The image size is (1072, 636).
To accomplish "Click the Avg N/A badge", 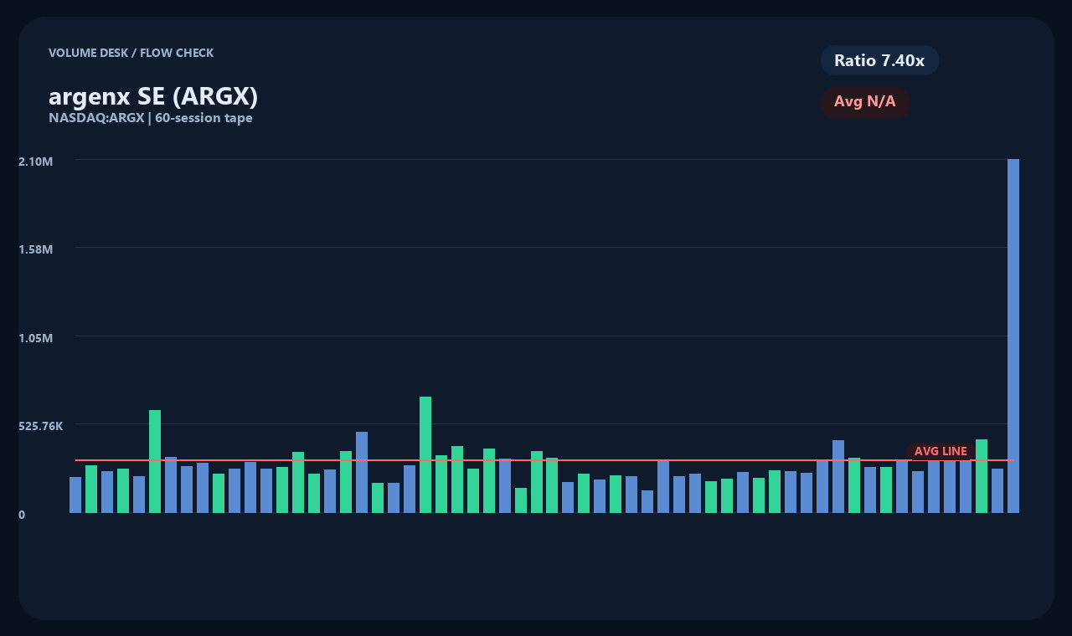I will point(865,102).
